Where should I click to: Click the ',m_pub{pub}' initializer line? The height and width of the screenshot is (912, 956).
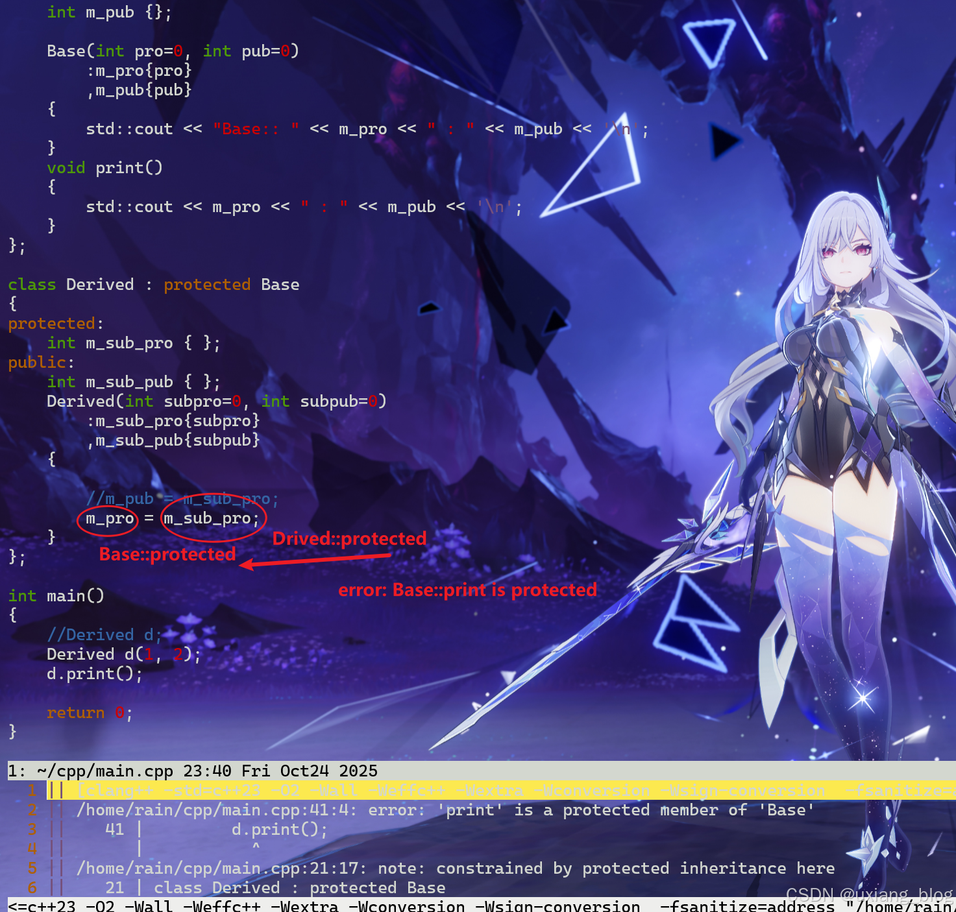(x=139, y=90)
